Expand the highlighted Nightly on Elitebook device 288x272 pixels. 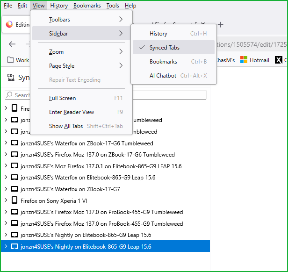click(6, 246)
